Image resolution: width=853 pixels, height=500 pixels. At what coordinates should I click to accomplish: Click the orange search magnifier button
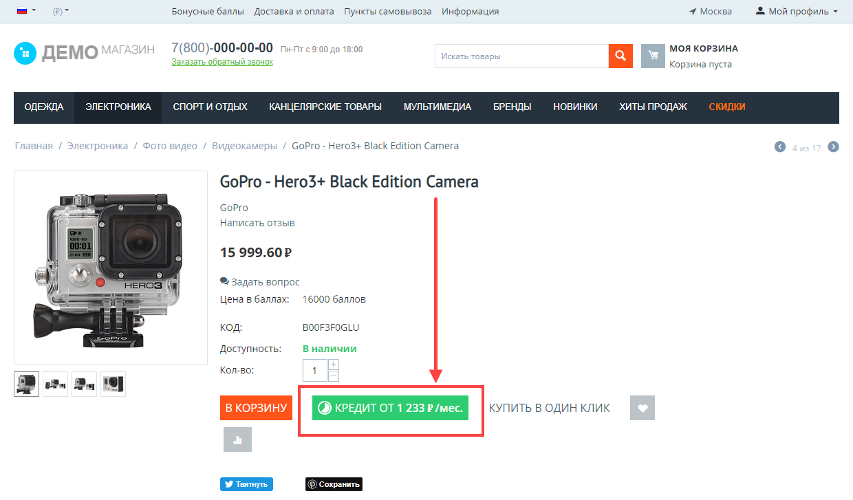[620, 56]
